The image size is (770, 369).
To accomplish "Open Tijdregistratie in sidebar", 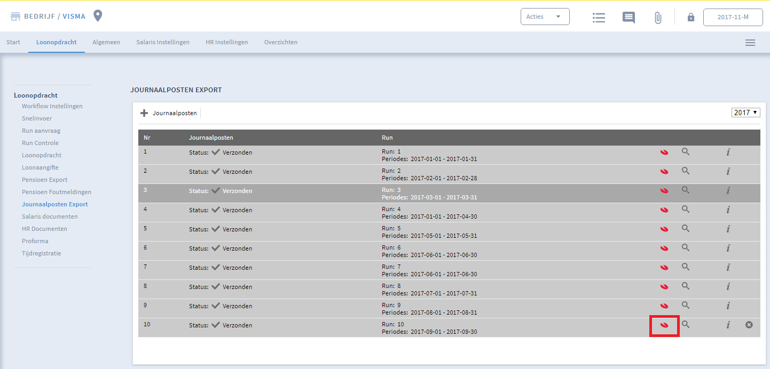I will [x=42, y=253].
